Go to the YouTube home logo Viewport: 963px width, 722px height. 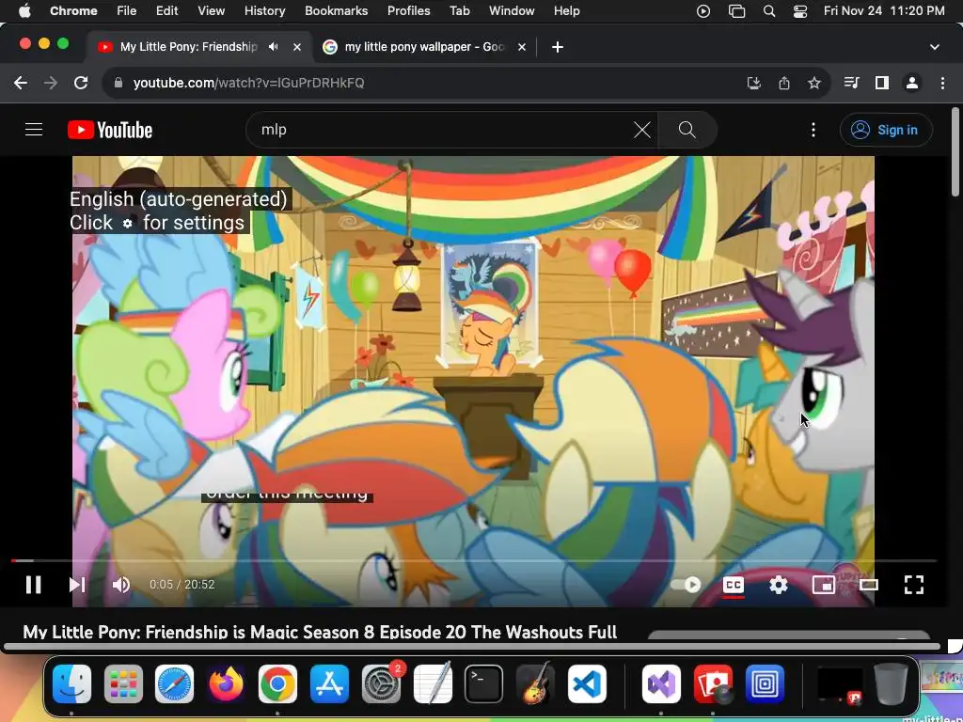tap(110, 130)
